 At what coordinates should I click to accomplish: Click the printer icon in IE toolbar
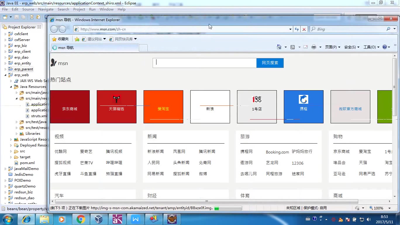pos(314,47)
